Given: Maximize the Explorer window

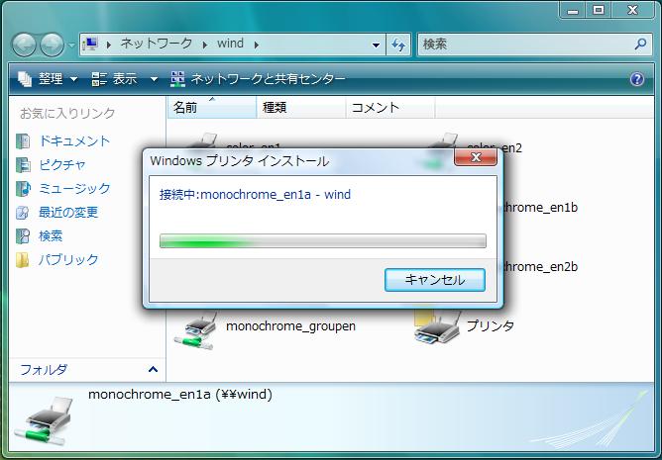Looking at the screenshot, I should (599, 10).
